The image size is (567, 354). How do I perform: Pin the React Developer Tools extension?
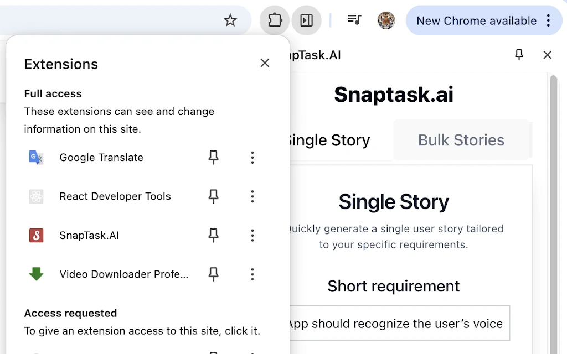(213, 196)
